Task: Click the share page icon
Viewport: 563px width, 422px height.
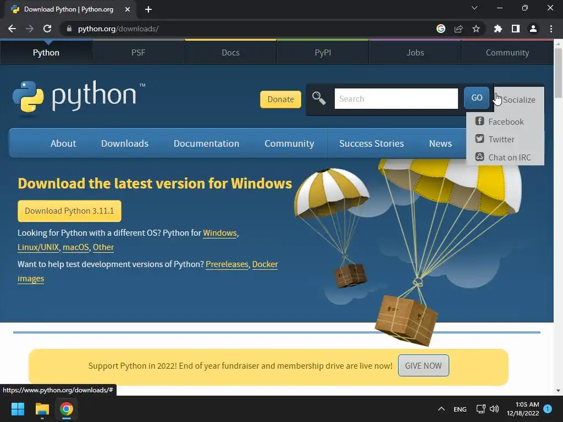Action: [458, 29]
